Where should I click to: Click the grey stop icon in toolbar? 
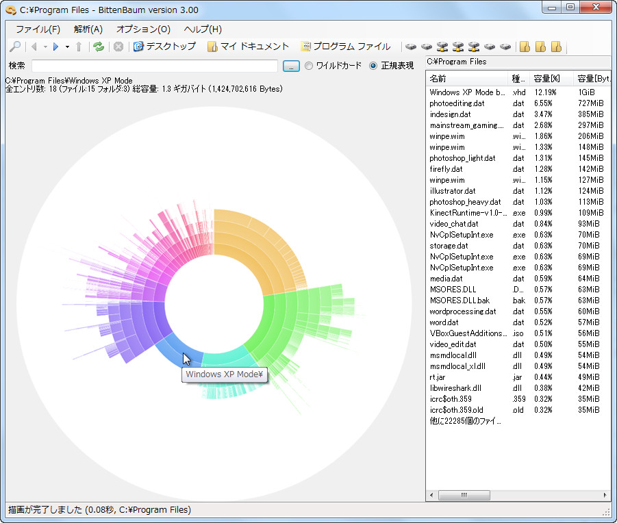pos(118,47)
